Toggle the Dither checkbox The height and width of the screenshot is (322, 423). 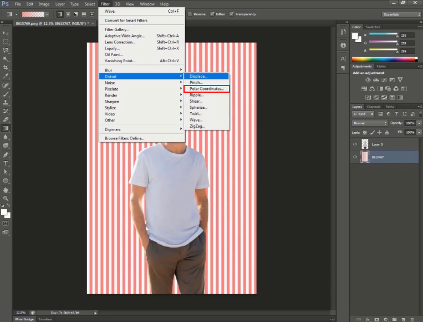212,14
